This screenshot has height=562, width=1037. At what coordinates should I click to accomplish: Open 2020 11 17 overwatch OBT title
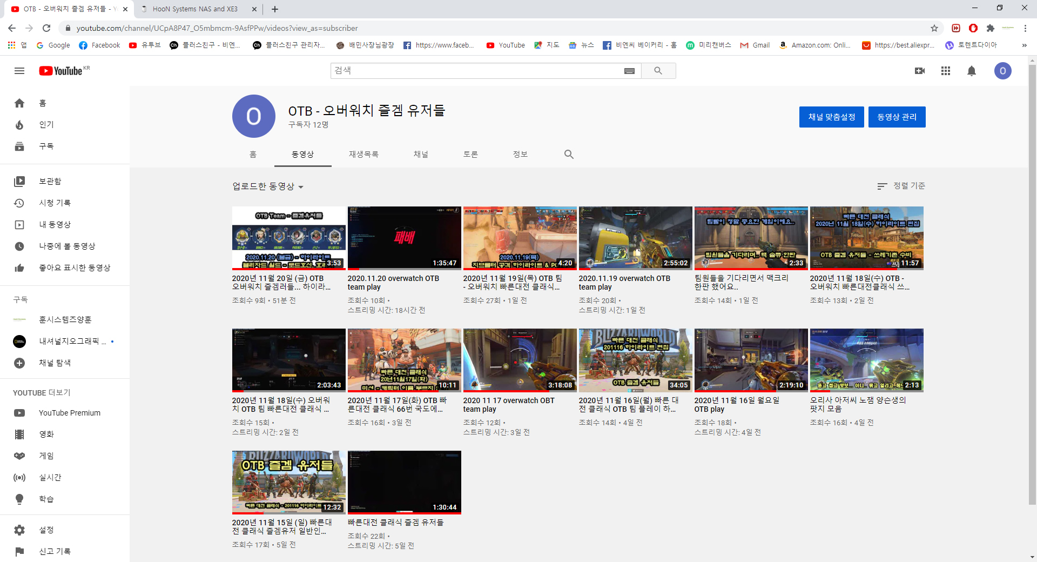[x=509, y=405]
